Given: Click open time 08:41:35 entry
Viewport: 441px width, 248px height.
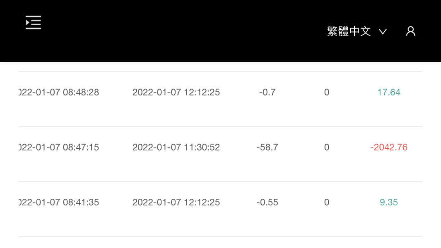Looking at the screenshot, I should (59, 202).
